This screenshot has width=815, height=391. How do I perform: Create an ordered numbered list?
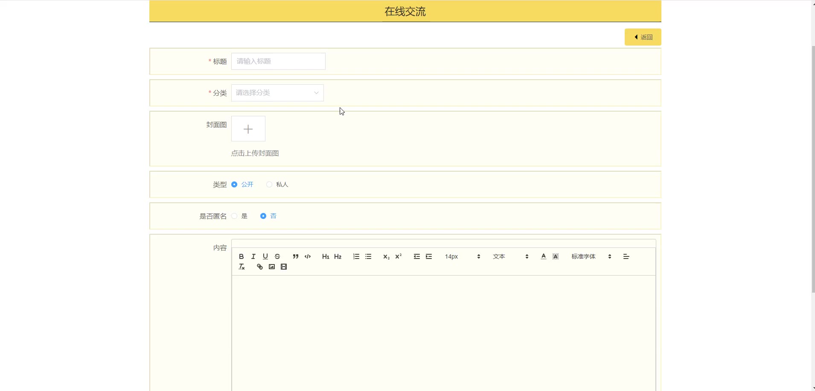tap(356, 256)
